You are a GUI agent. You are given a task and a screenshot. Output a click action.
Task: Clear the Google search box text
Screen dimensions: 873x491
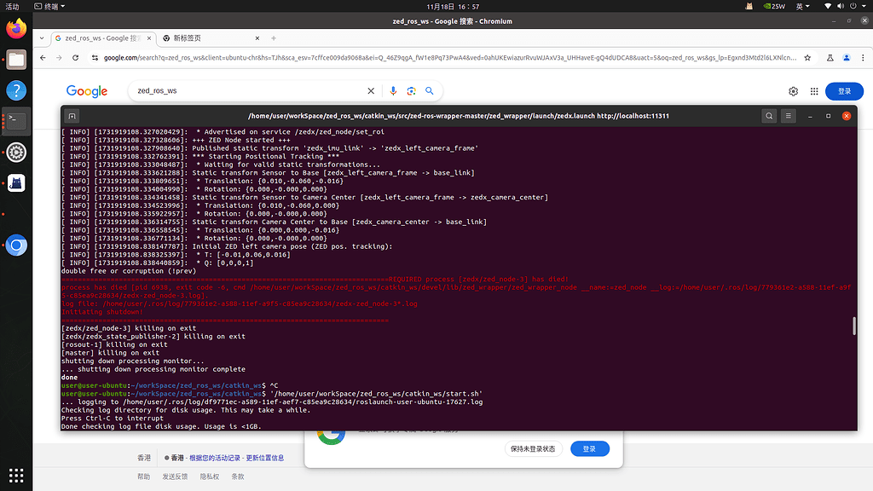(x=371, y=91)
